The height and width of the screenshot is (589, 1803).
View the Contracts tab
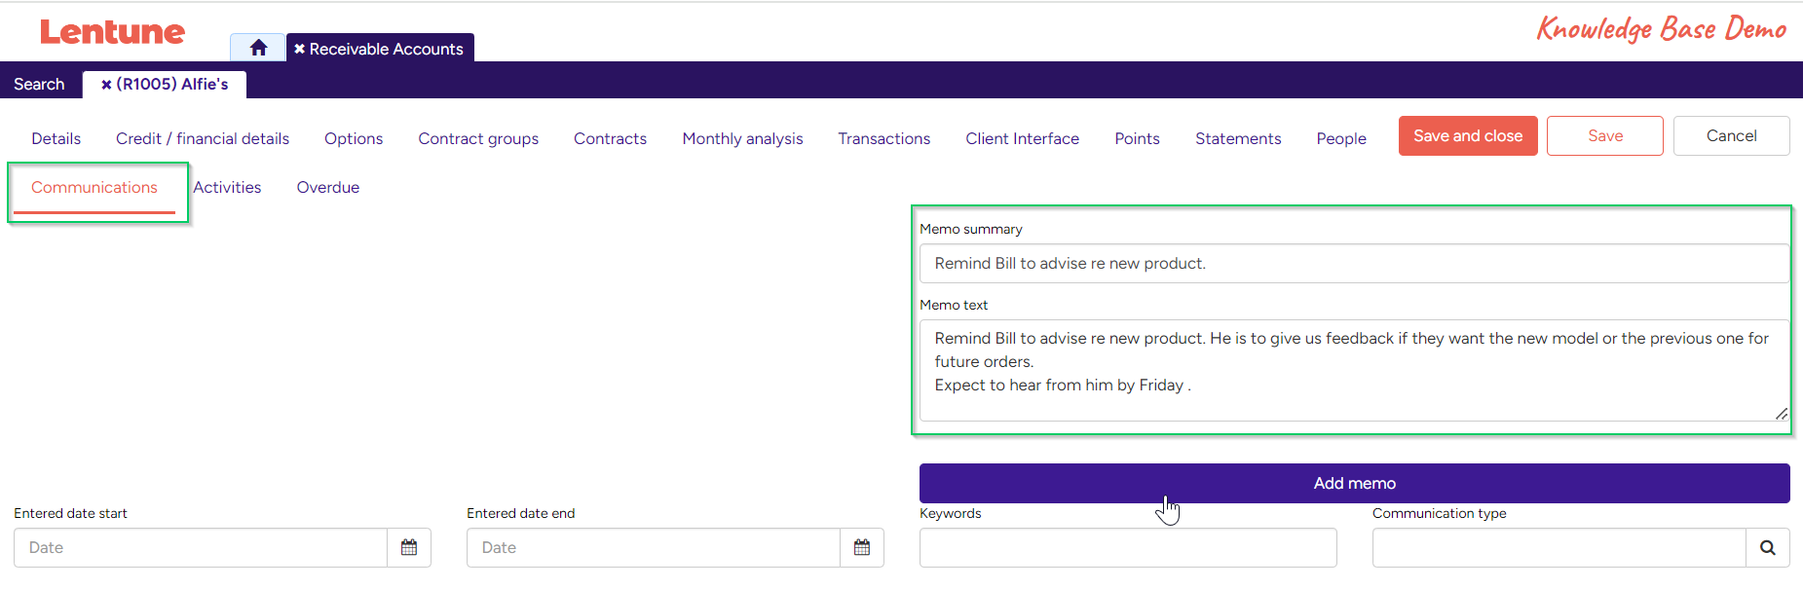click(x=610, y=138)
